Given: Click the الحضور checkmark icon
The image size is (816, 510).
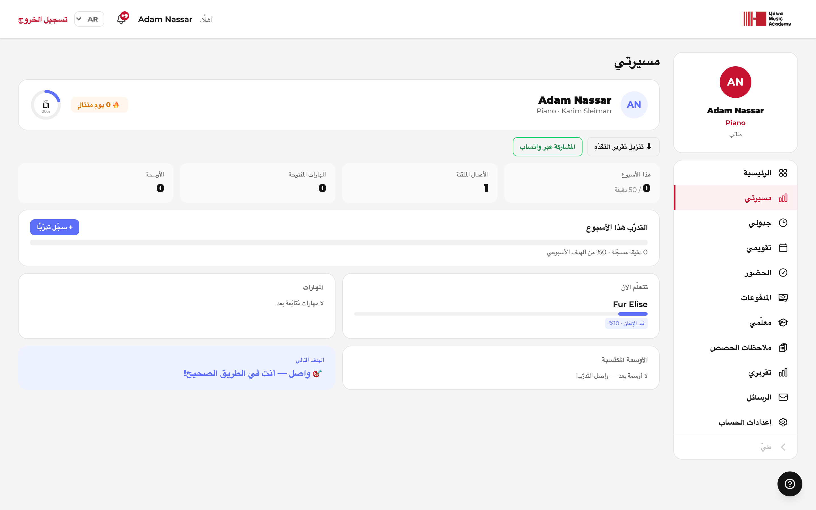Looking at the screenshot, I should (x=783, y=273).
